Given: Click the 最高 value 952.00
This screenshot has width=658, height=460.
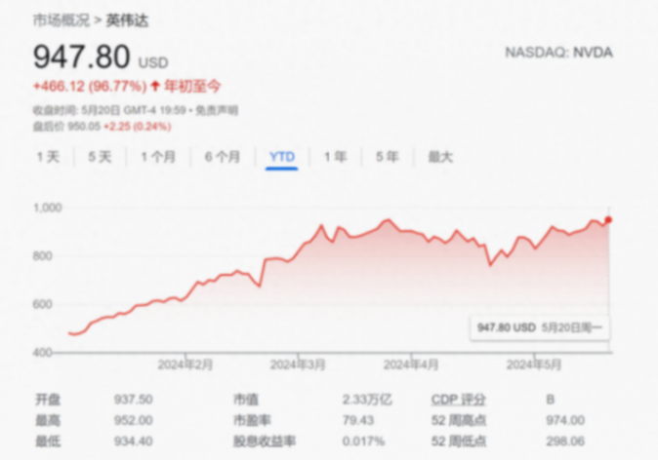Looking at the screenshot, I should coord(134,420).
